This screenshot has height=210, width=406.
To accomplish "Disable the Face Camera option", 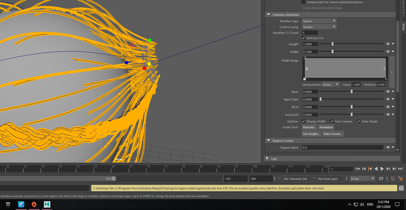I will 332,121.
